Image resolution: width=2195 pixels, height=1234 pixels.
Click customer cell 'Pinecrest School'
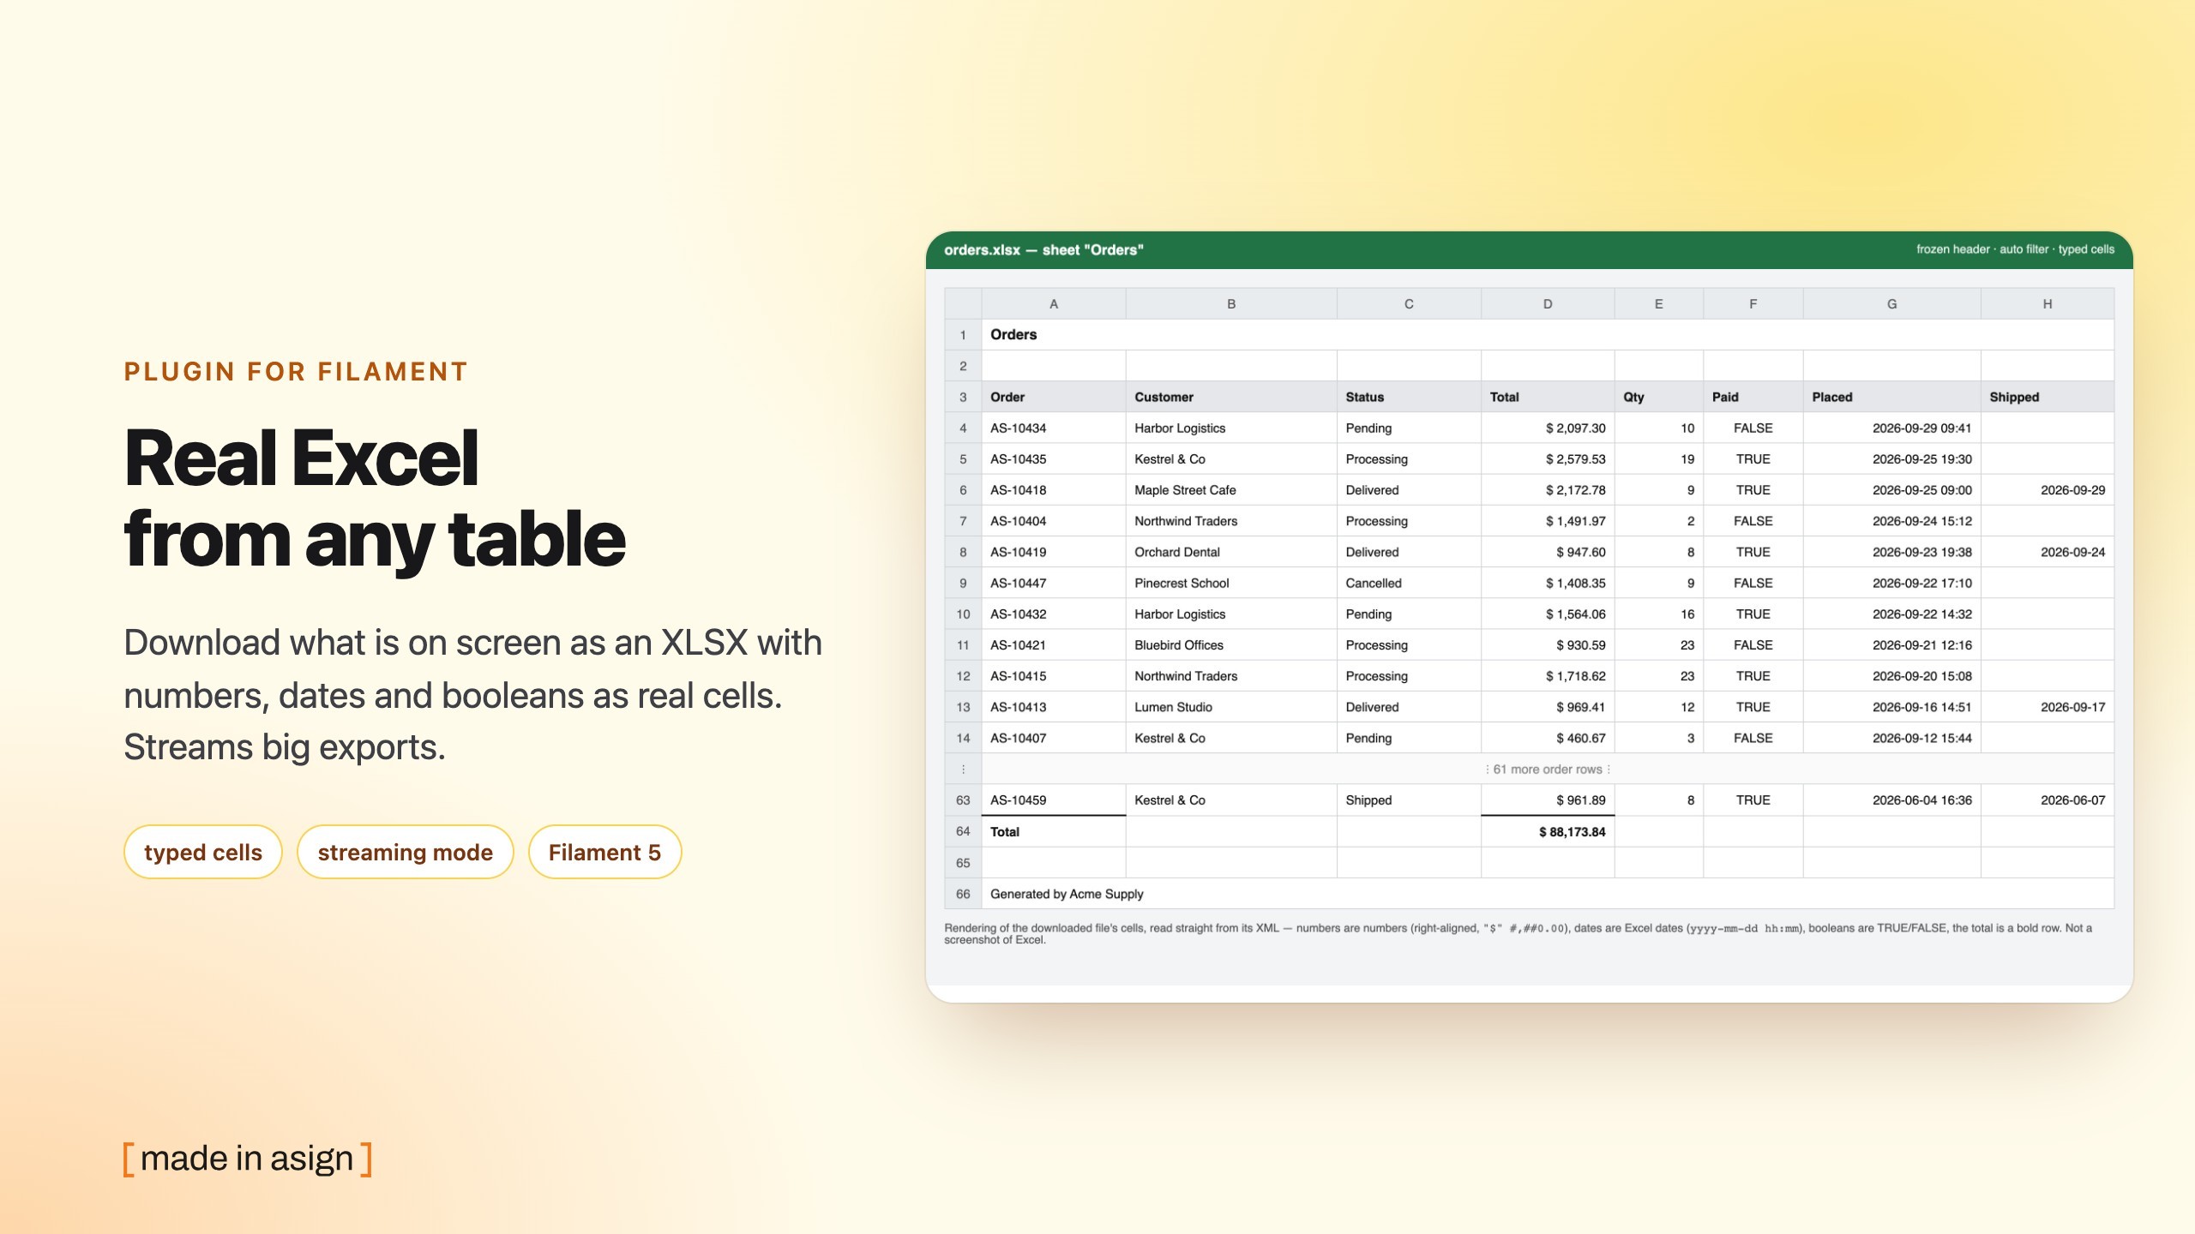coord(1230,583)
